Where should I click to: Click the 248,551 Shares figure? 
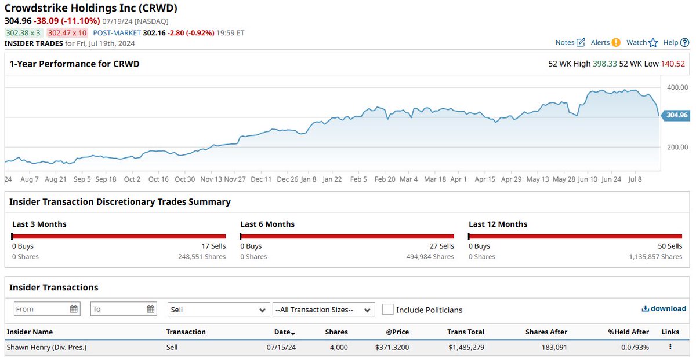(202, 256)
